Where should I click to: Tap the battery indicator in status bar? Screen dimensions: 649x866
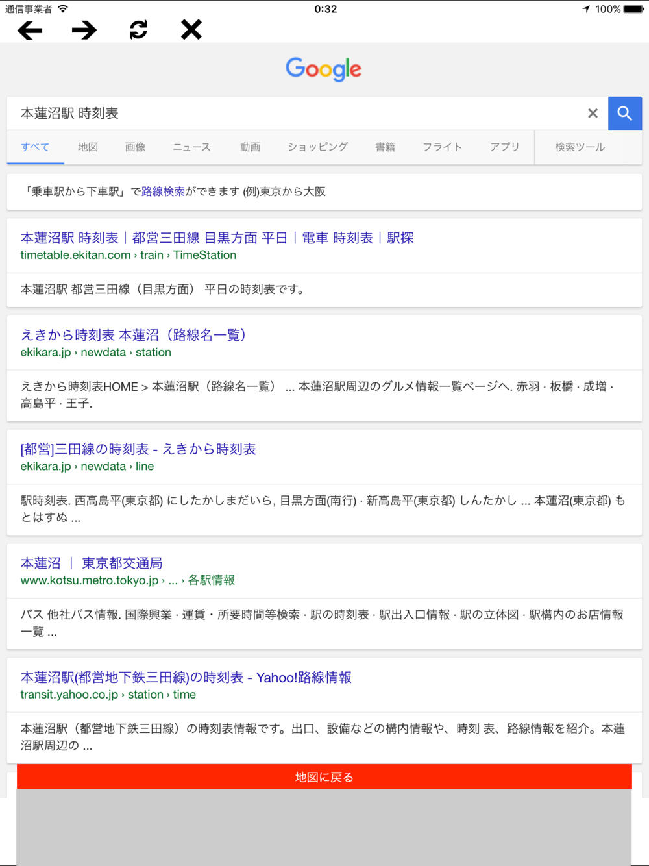point(634,9)
